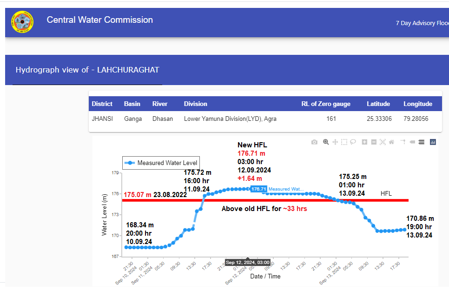Click the camera icon to download plot image

coord(314,142)
